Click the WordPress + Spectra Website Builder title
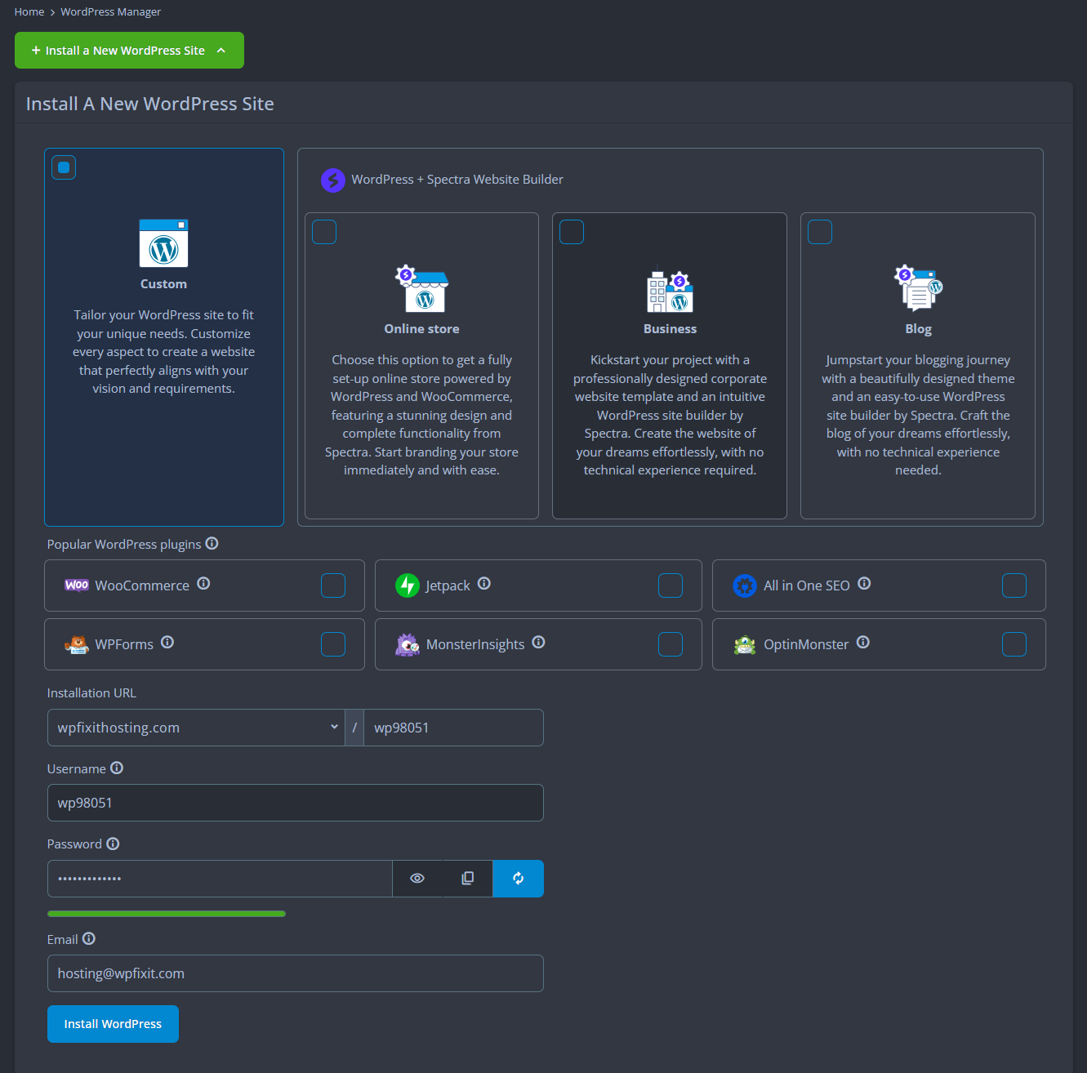The image size is (1087, 1073). (457, 180)
